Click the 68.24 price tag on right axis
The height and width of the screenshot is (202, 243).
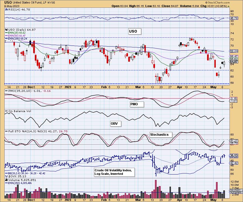[x=234, y=51]
